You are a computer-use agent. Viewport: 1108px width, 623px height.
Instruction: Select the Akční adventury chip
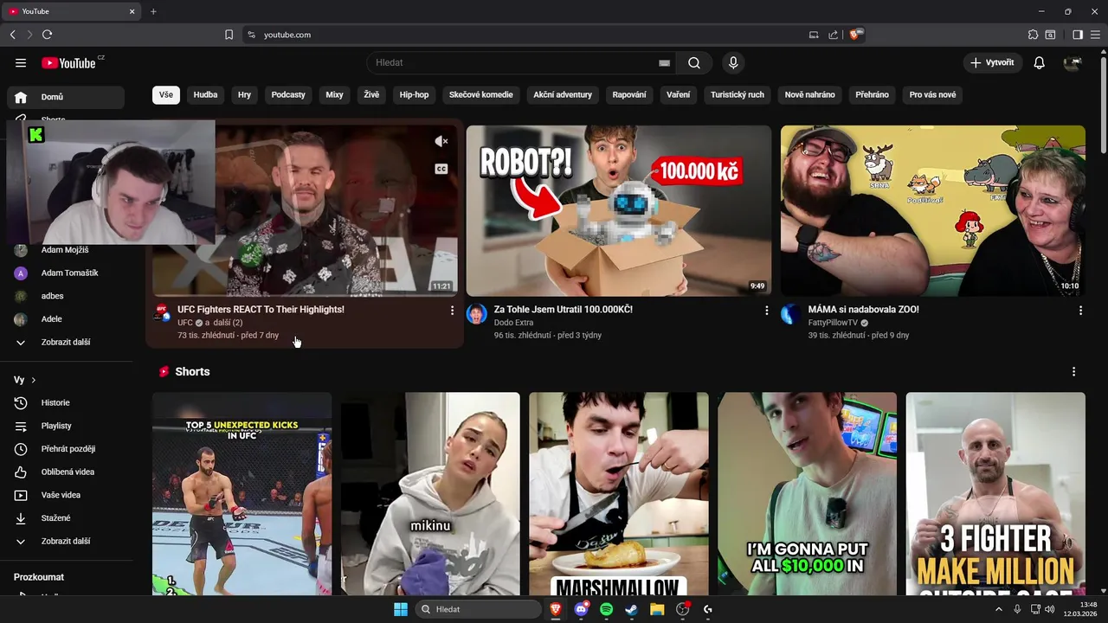click(563, 94)
